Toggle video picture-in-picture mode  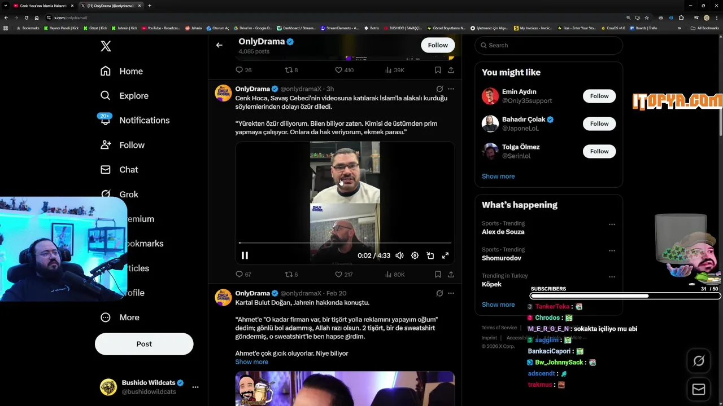point(430,255)
